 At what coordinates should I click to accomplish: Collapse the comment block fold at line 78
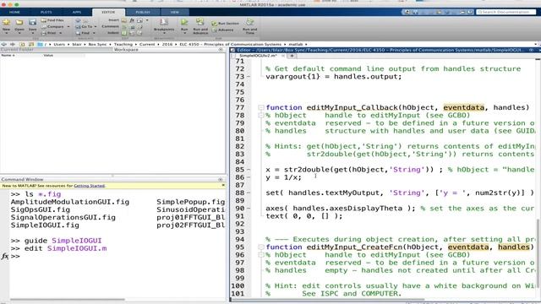pos(261,116)
